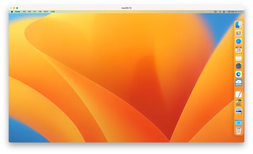Open the Apple menu
This screenshot has width=253, height=154.
click(12, 12)
